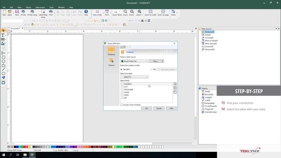
Task: Select the Ellipse shape tool
Action: (x=4, y=61)
